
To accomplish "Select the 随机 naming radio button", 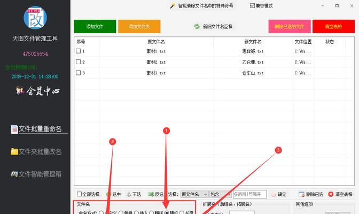I will point(167,213).
